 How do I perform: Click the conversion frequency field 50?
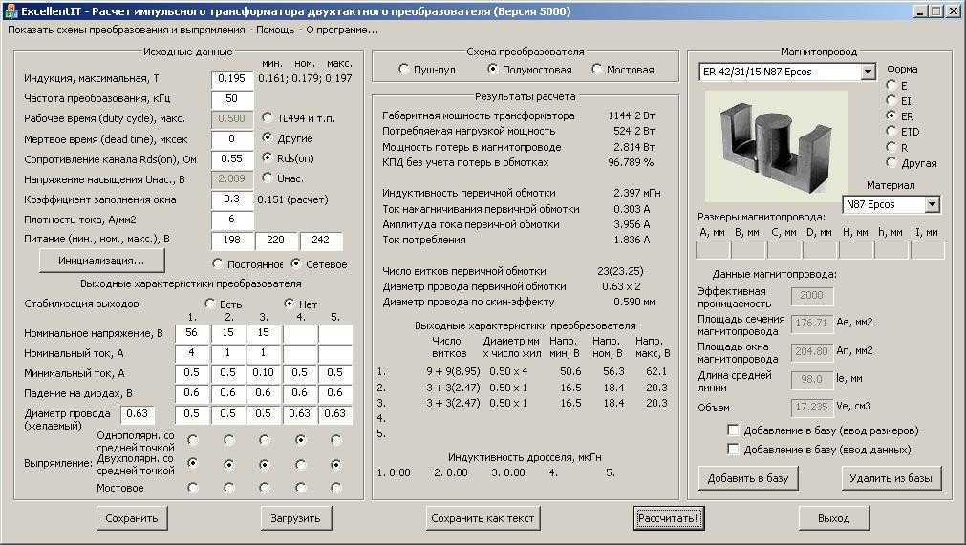tap(231, 98)
